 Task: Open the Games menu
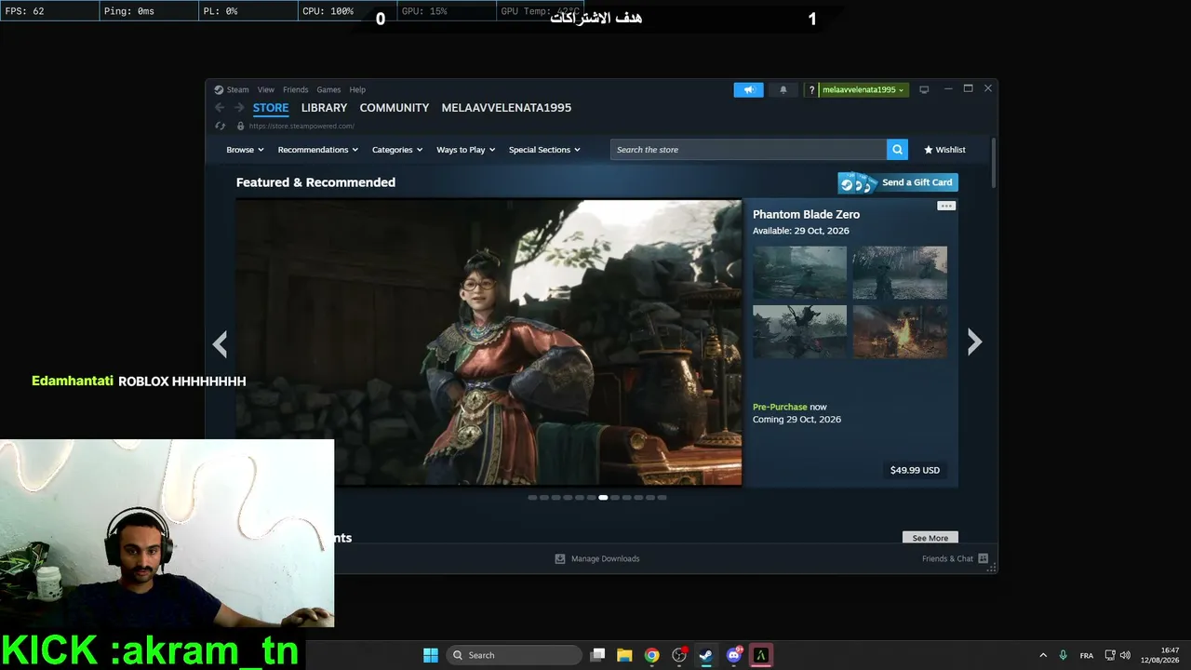point(328,90)
